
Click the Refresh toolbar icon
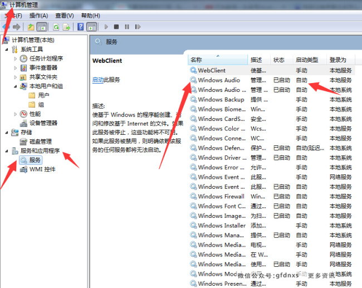(56, 27)
